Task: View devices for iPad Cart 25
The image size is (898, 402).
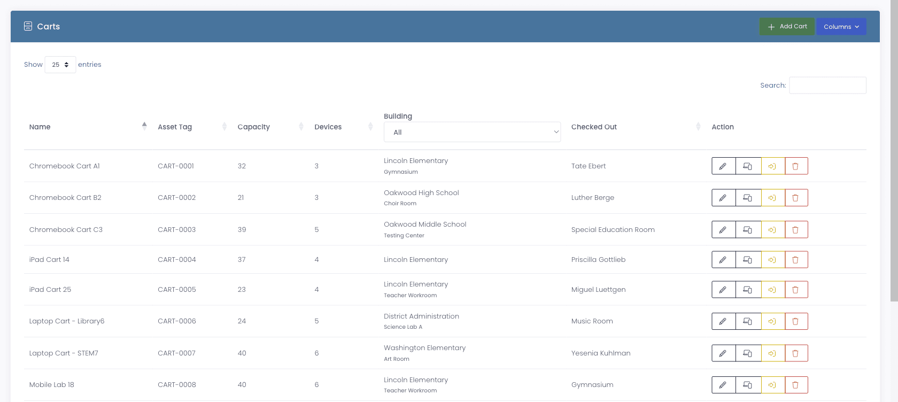Action: coord(748,290)
